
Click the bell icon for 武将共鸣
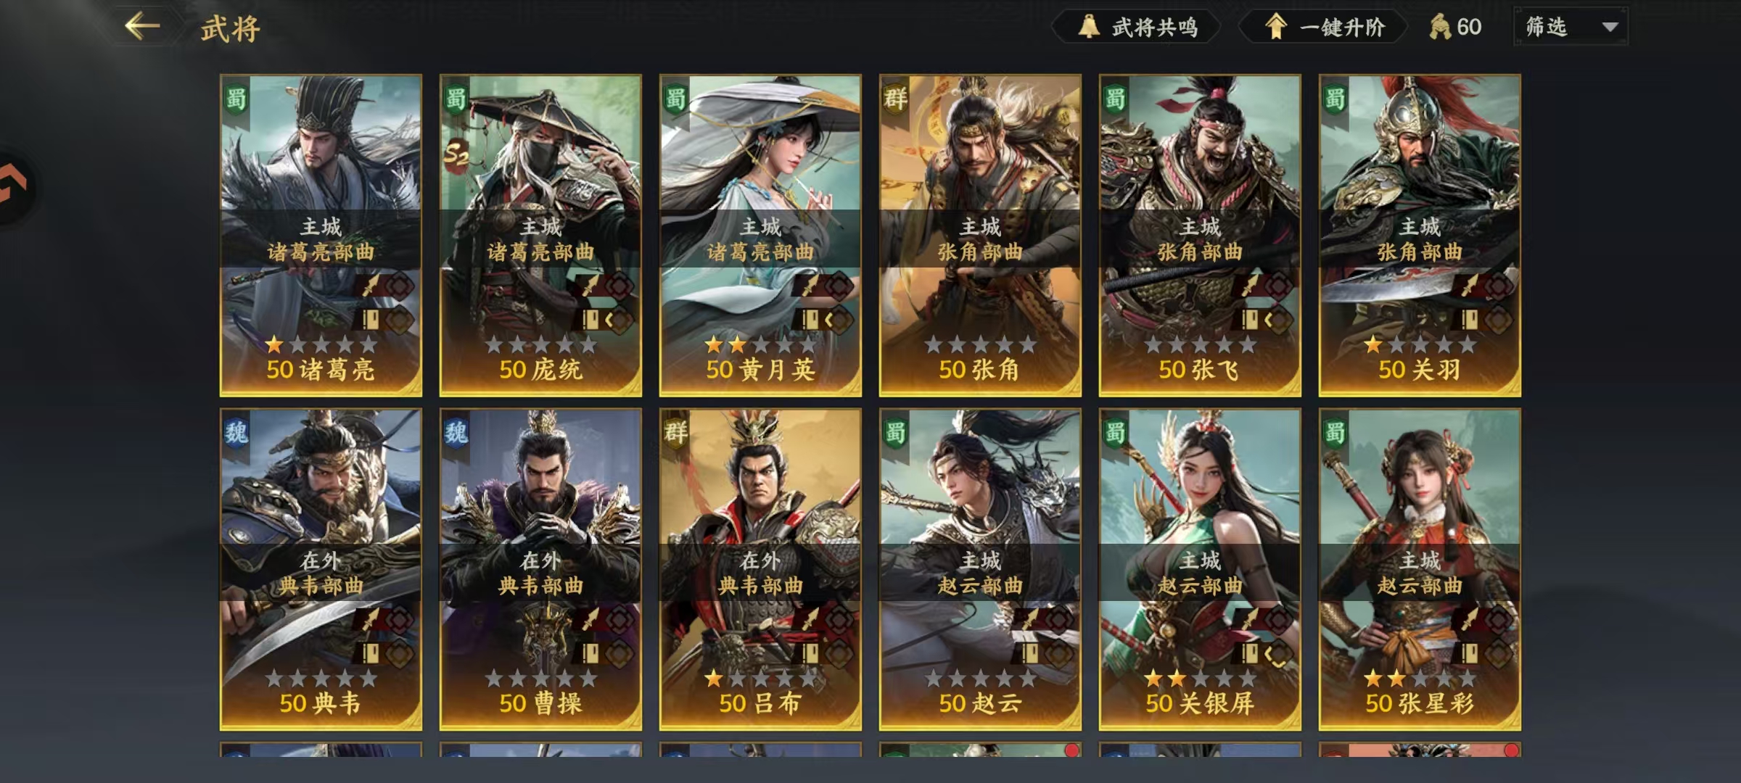coord(1088,27)
